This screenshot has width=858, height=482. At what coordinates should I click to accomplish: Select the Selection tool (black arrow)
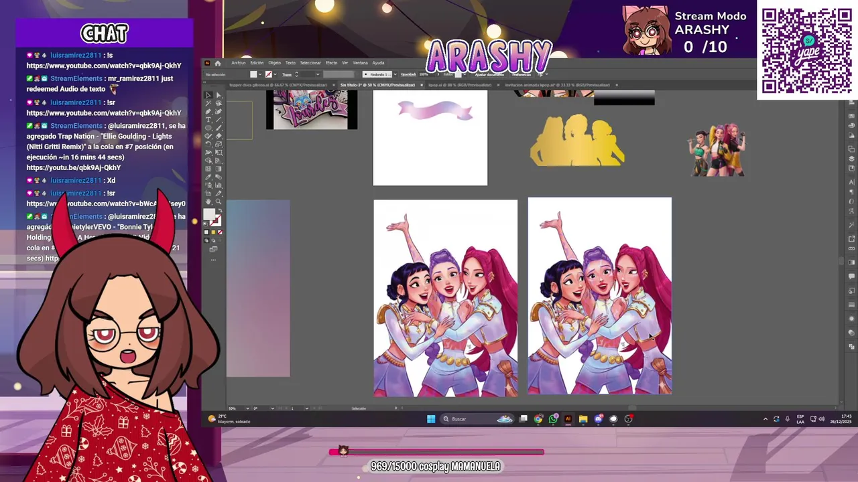point(208,95)
